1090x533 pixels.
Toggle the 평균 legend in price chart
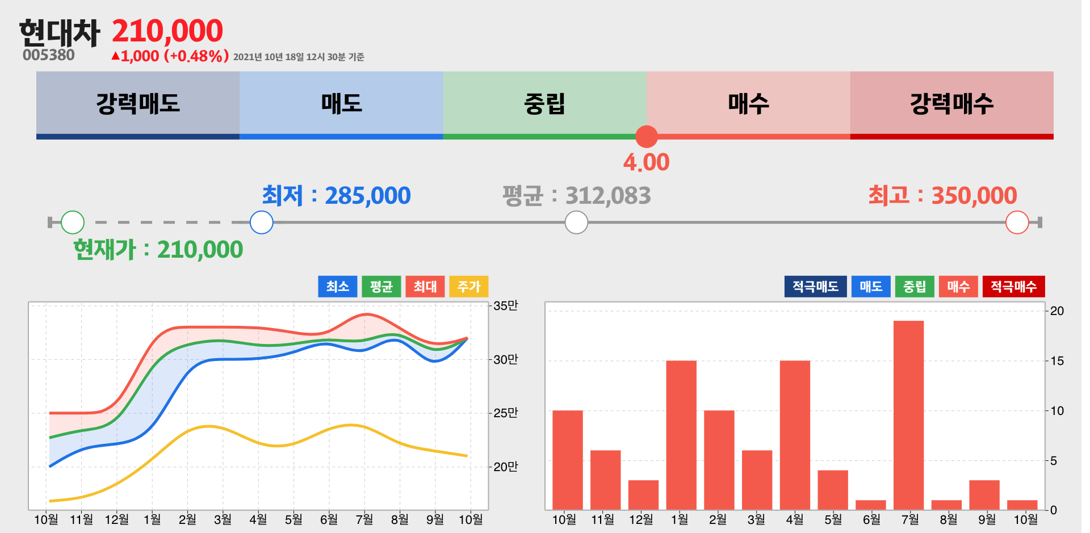pos(381,287)
